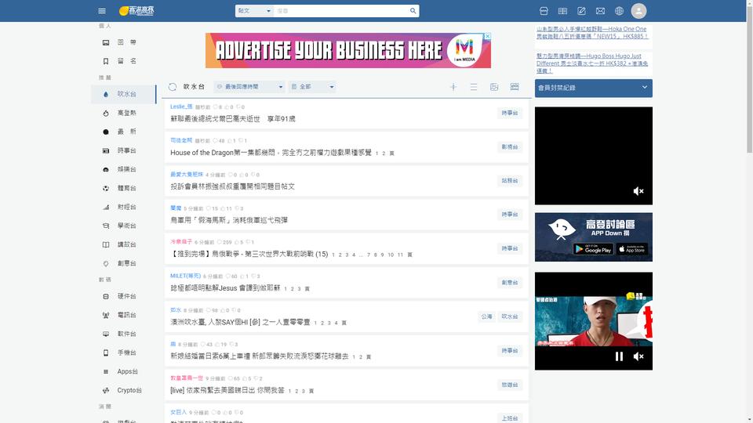Open search type dropdown 帖文
Viewport: 753px width, 423px height.
pyautogui.click(x=254, y=10)
